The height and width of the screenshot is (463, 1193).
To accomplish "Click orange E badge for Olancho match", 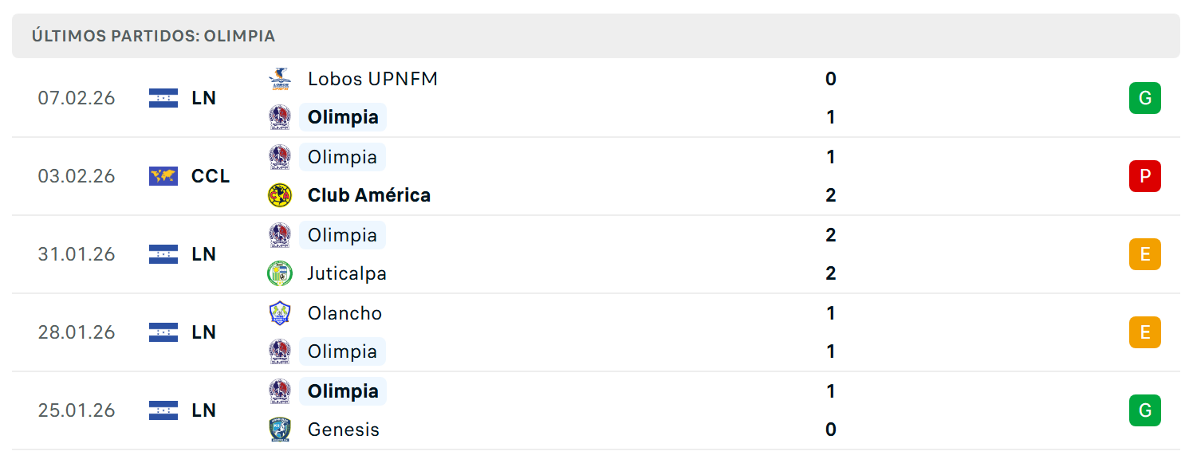I will click(1145, 332).
